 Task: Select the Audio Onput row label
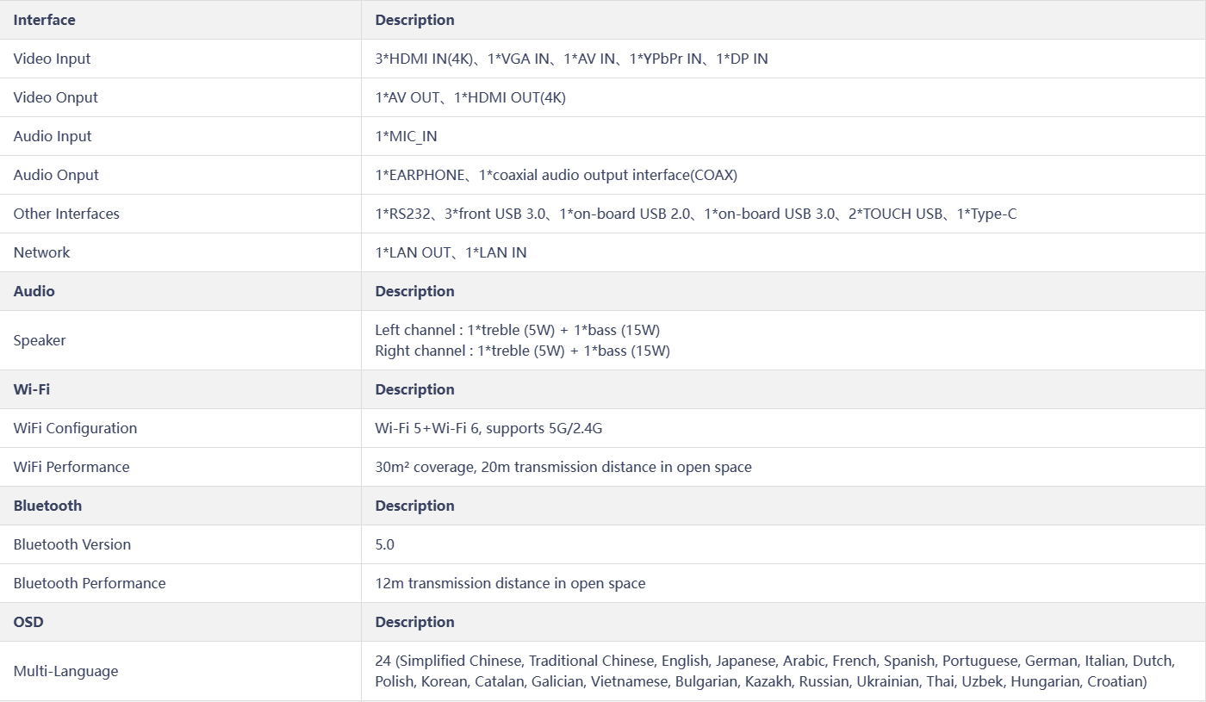click(56, 175)
